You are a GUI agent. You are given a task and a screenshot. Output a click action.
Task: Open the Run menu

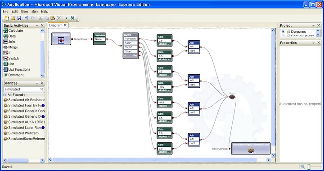tap(35, 12)
